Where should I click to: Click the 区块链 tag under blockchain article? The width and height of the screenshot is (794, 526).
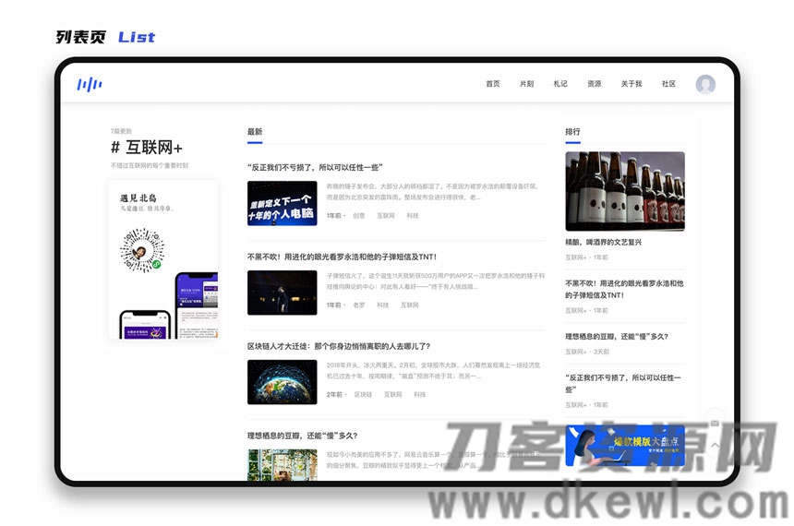[x=363, y=394]
